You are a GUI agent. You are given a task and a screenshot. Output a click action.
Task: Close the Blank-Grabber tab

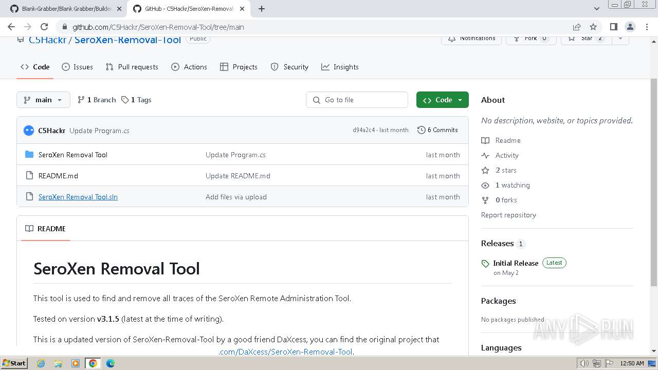pyautogui.click(x=119, y=9)
